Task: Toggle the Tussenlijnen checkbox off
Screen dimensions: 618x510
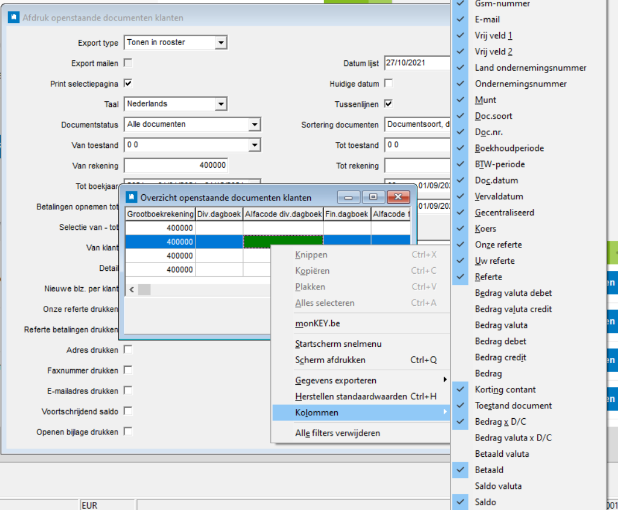Action: click(x=388, y=104)
